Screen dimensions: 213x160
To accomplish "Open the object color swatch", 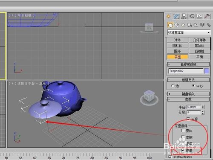I will coord(207,71).
